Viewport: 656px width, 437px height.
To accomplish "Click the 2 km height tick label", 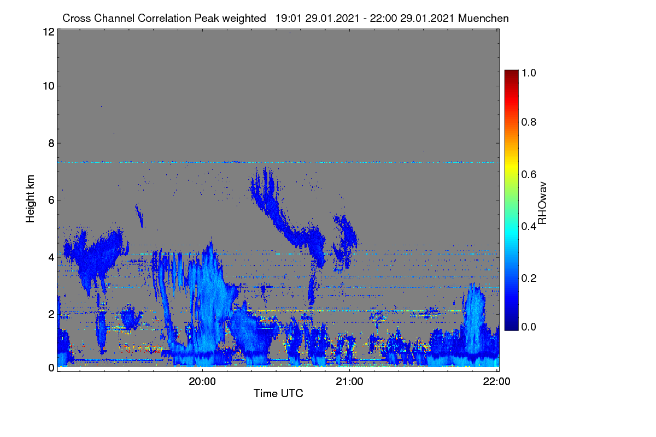I will [x=51, y=314].
